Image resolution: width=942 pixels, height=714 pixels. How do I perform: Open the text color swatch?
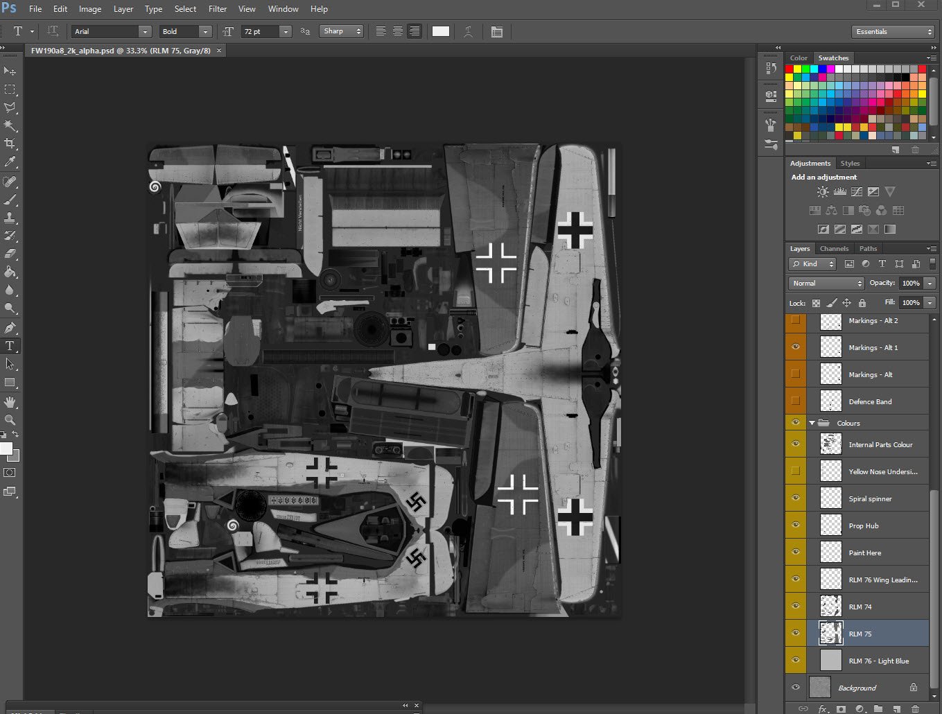click(x=441, y=31)
